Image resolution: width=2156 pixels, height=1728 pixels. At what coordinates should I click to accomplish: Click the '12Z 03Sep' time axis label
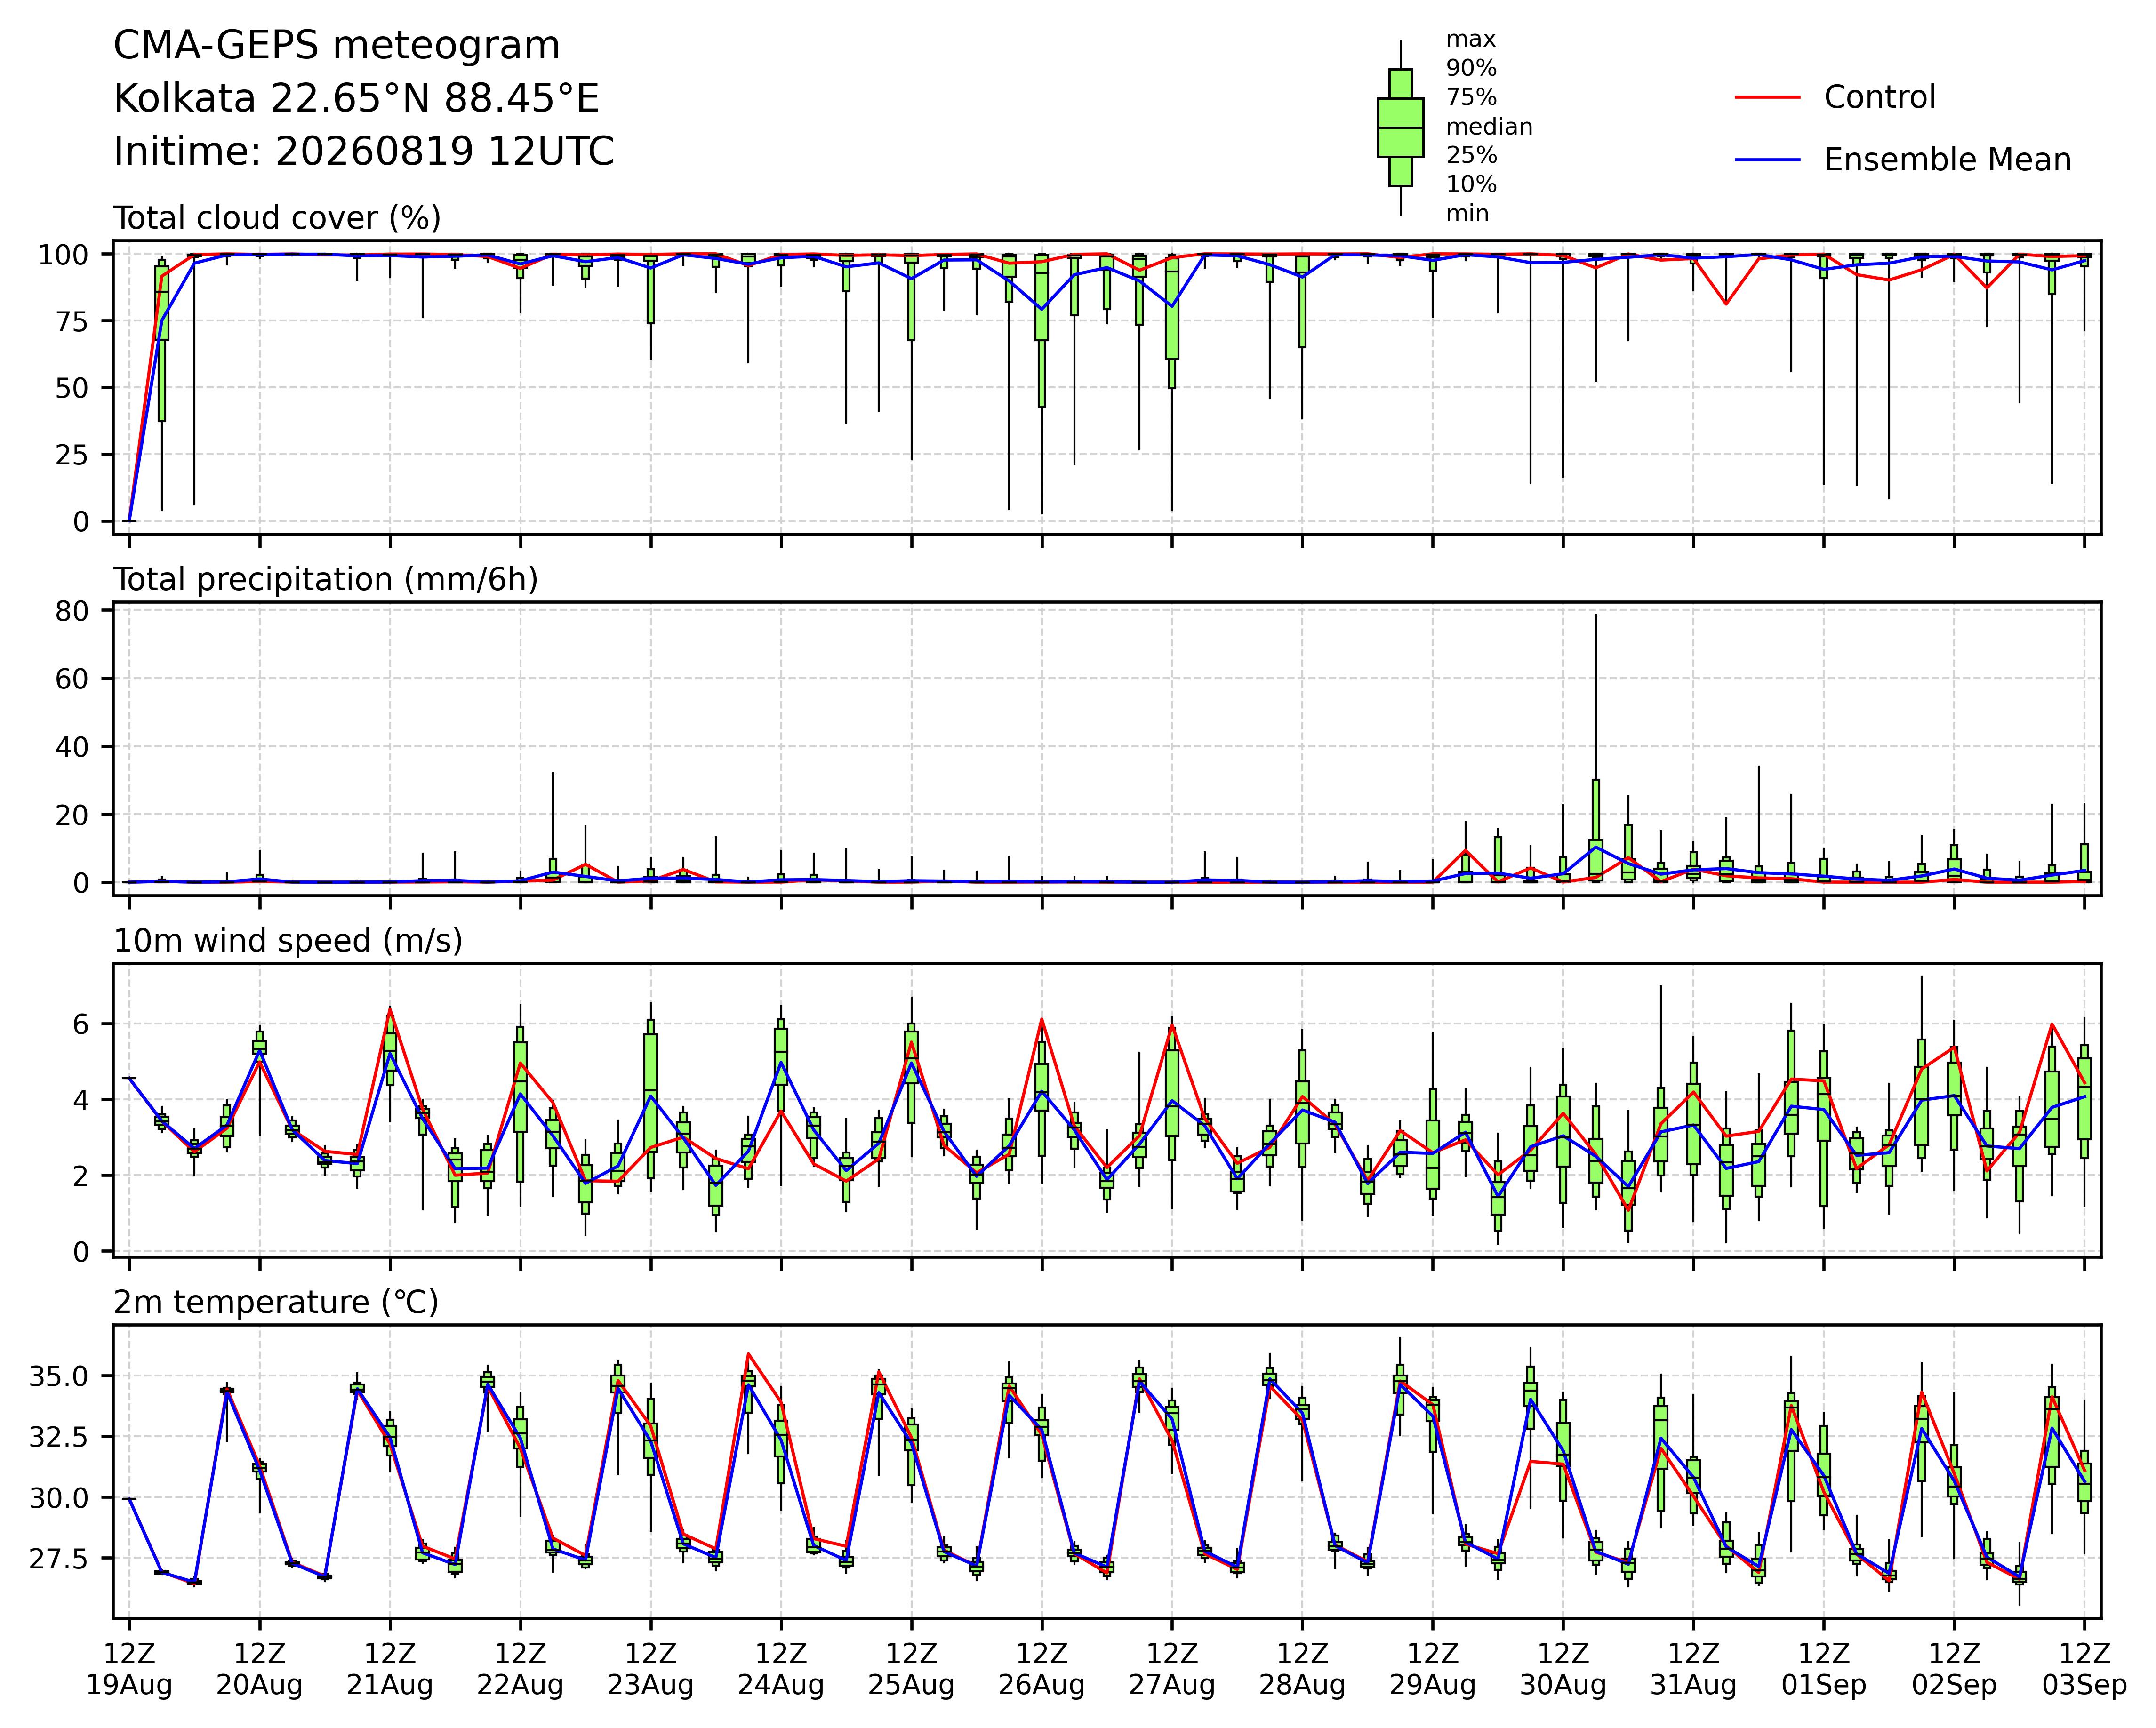coord(2084,1669)
